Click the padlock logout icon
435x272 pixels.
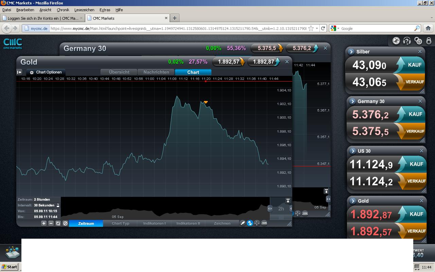429,41
